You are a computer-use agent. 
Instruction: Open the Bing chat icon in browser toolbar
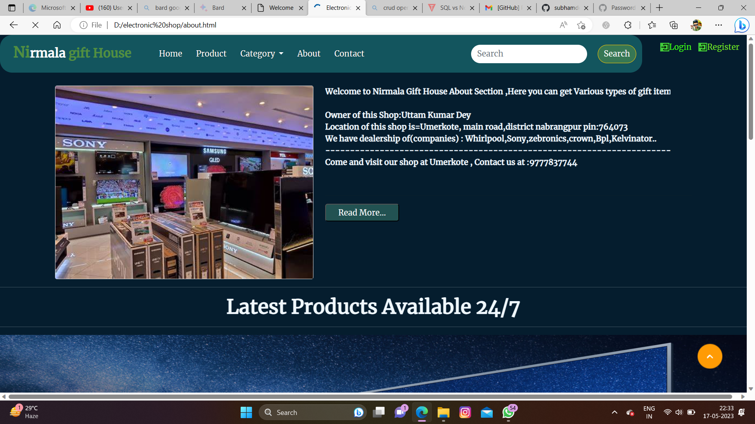(742, 25)
